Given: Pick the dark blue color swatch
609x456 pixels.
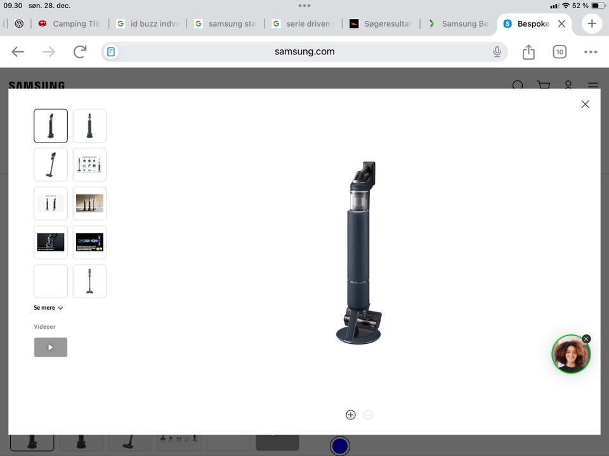Looking at the screenshot, I should click(340, 445).
